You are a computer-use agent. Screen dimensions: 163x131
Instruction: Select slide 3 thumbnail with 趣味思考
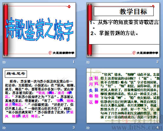(39, 96)
